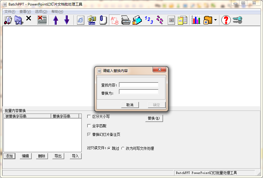Viewport: 263px width, 178px height.
Task: Open the 帮助(H) menu
Action: (57, 12)
